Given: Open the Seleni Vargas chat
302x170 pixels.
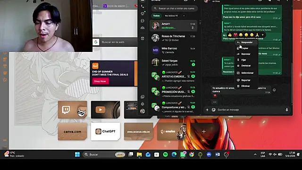Looking at the screenshot, I should [x=174, y=63].
